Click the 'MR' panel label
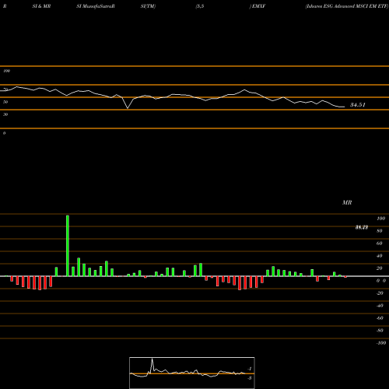 coord(347,202)
